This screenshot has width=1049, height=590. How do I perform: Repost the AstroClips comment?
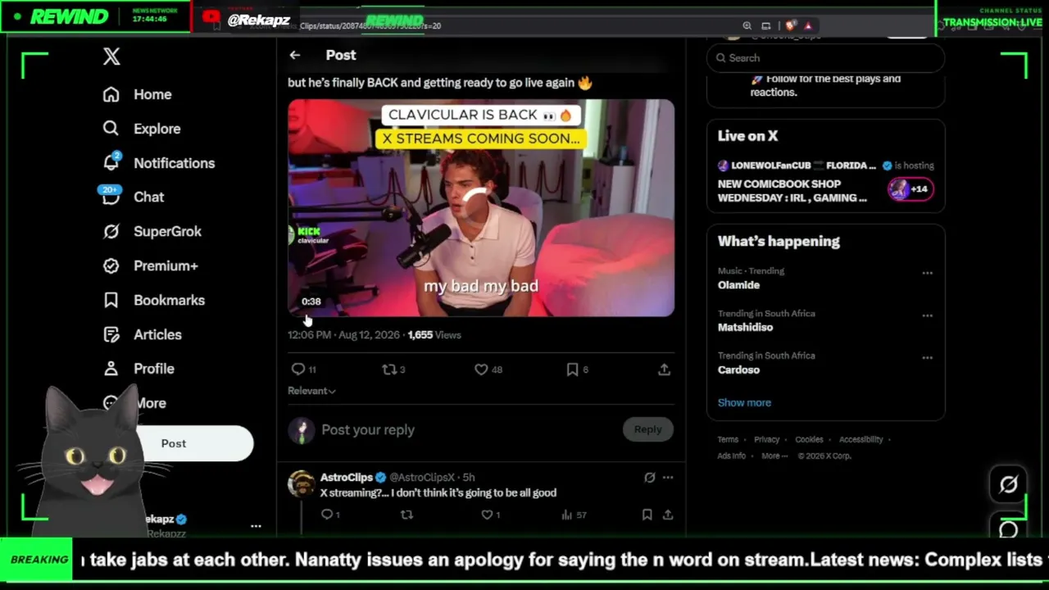tap(406, 515)
